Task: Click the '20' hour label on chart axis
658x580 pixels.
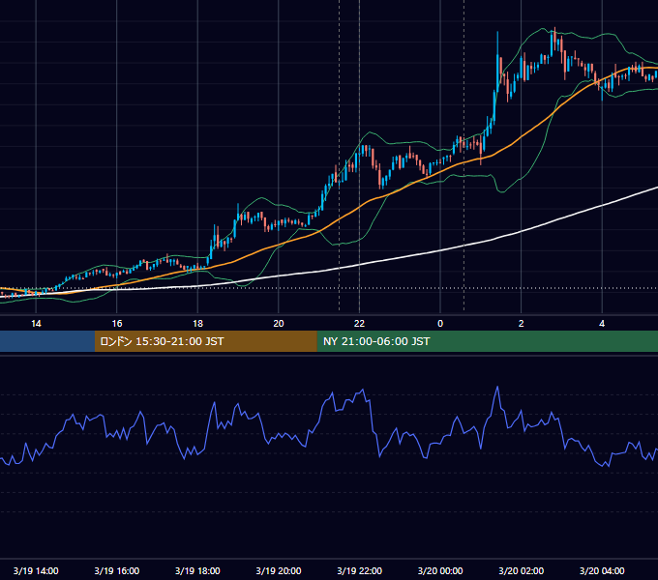Action: [279, 324]
